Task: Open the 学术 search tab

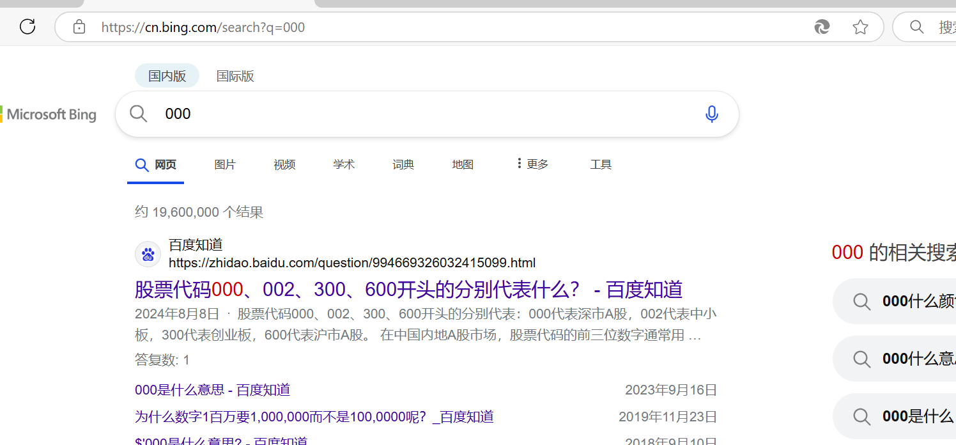Action: click(x=344, y=164)
